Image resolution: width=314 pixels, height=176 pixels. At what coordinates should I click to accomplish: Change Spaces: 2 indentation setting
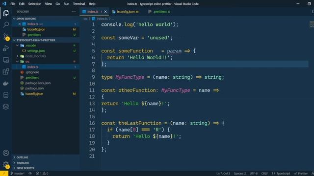point(240,174)
